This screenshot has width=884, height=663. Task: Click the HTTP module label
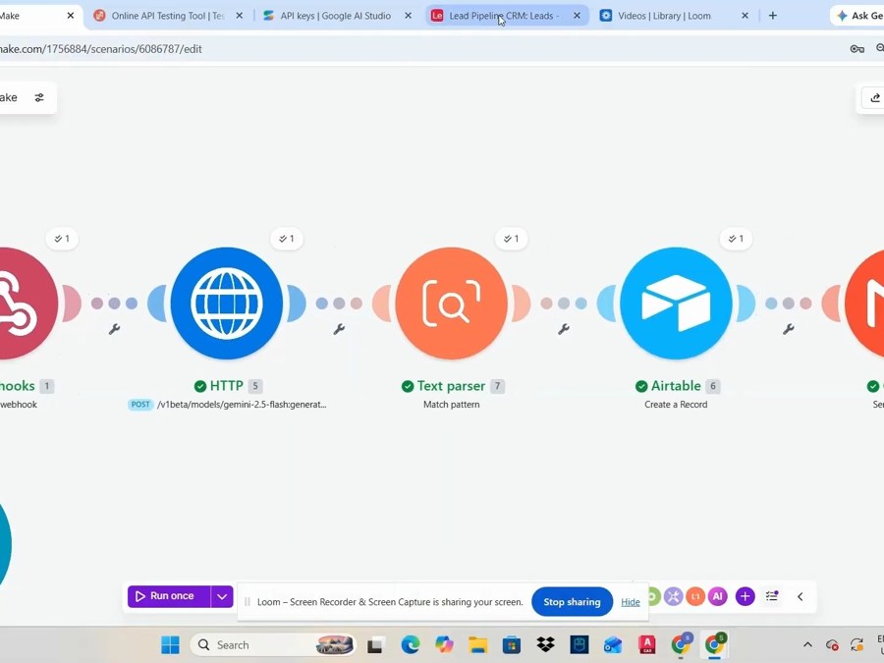pos(227,386)
